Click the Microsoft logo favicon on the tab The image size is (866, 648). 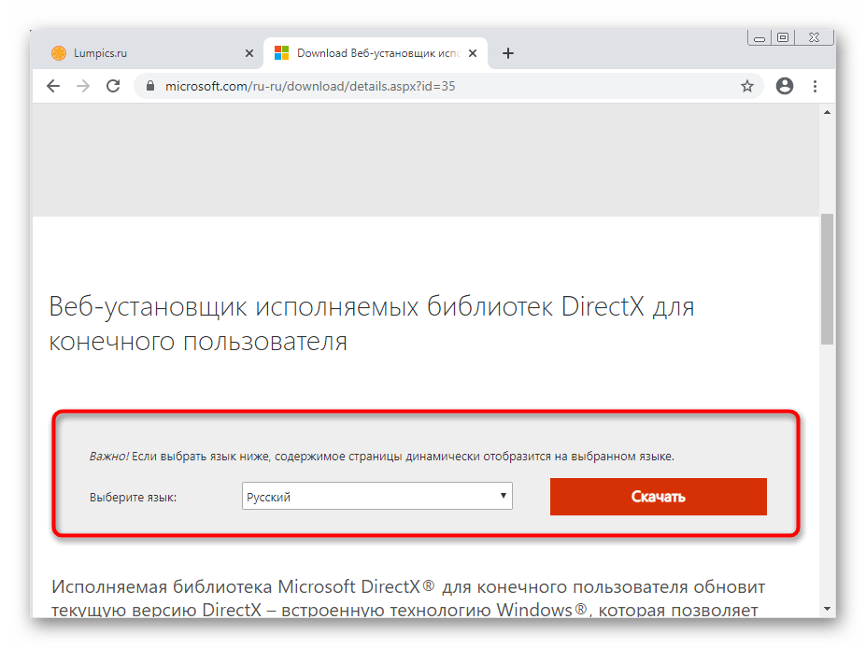[x=282, y=53]
